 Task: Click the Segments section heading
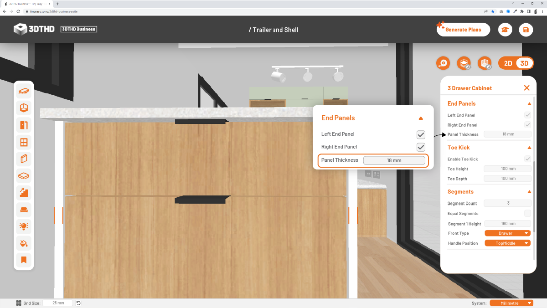click(460, 192)
